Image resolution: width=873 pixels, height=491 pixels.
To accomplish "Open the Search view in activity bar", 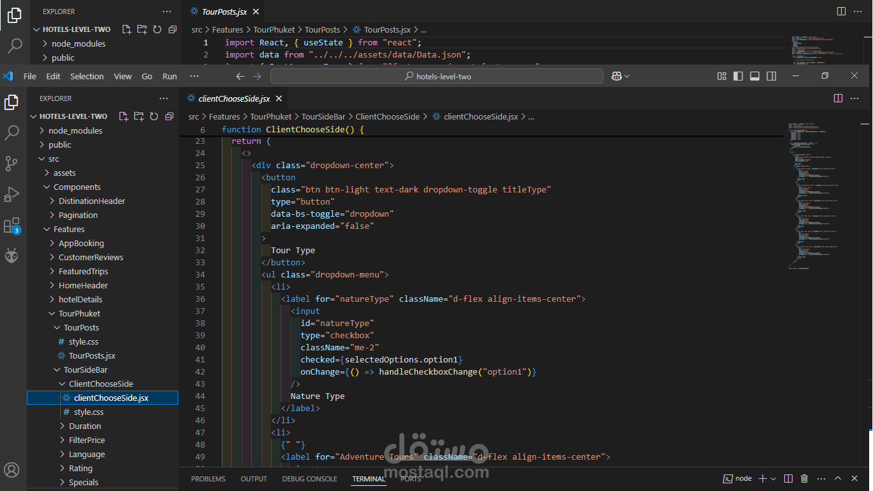I will [12, 133].
